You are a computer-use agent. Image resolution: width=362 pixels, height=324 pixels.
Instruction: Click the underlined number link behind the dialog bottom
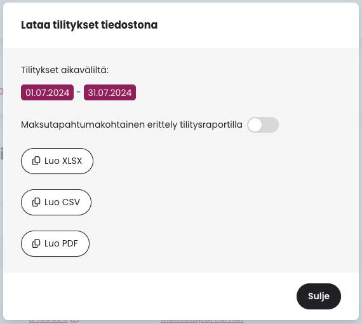point(48,321)
